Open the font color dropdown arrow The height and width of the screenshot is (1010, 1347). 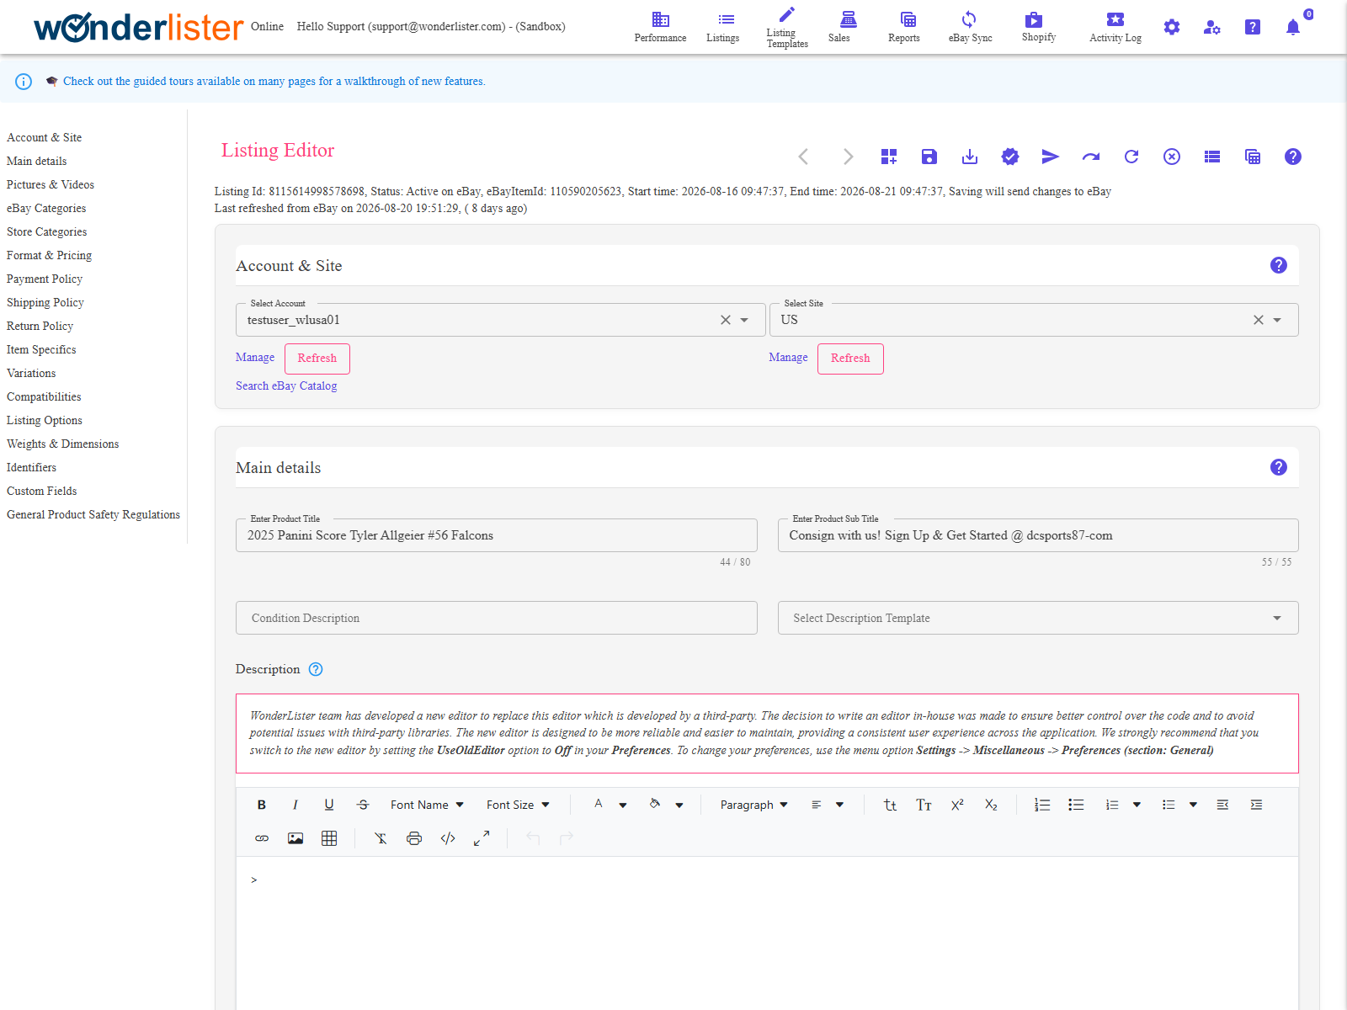(x=623, y=805)
